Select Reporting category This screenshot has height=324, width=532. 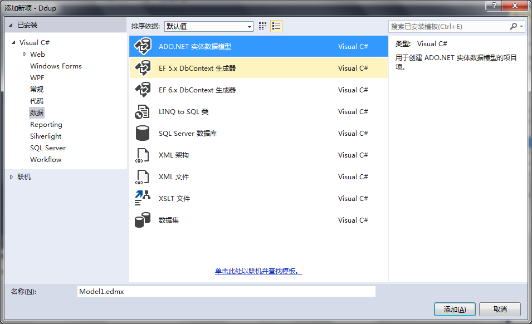click(46, 124)
